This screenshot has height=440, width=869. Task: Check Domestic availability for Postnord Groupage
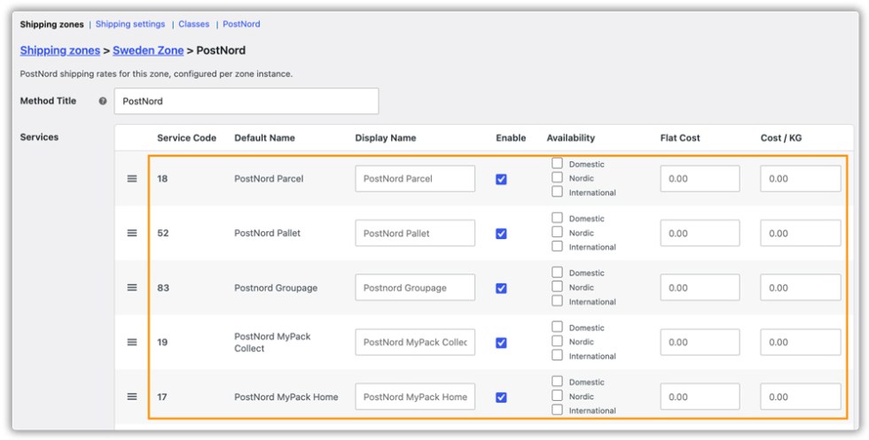[x=557, y=273]
